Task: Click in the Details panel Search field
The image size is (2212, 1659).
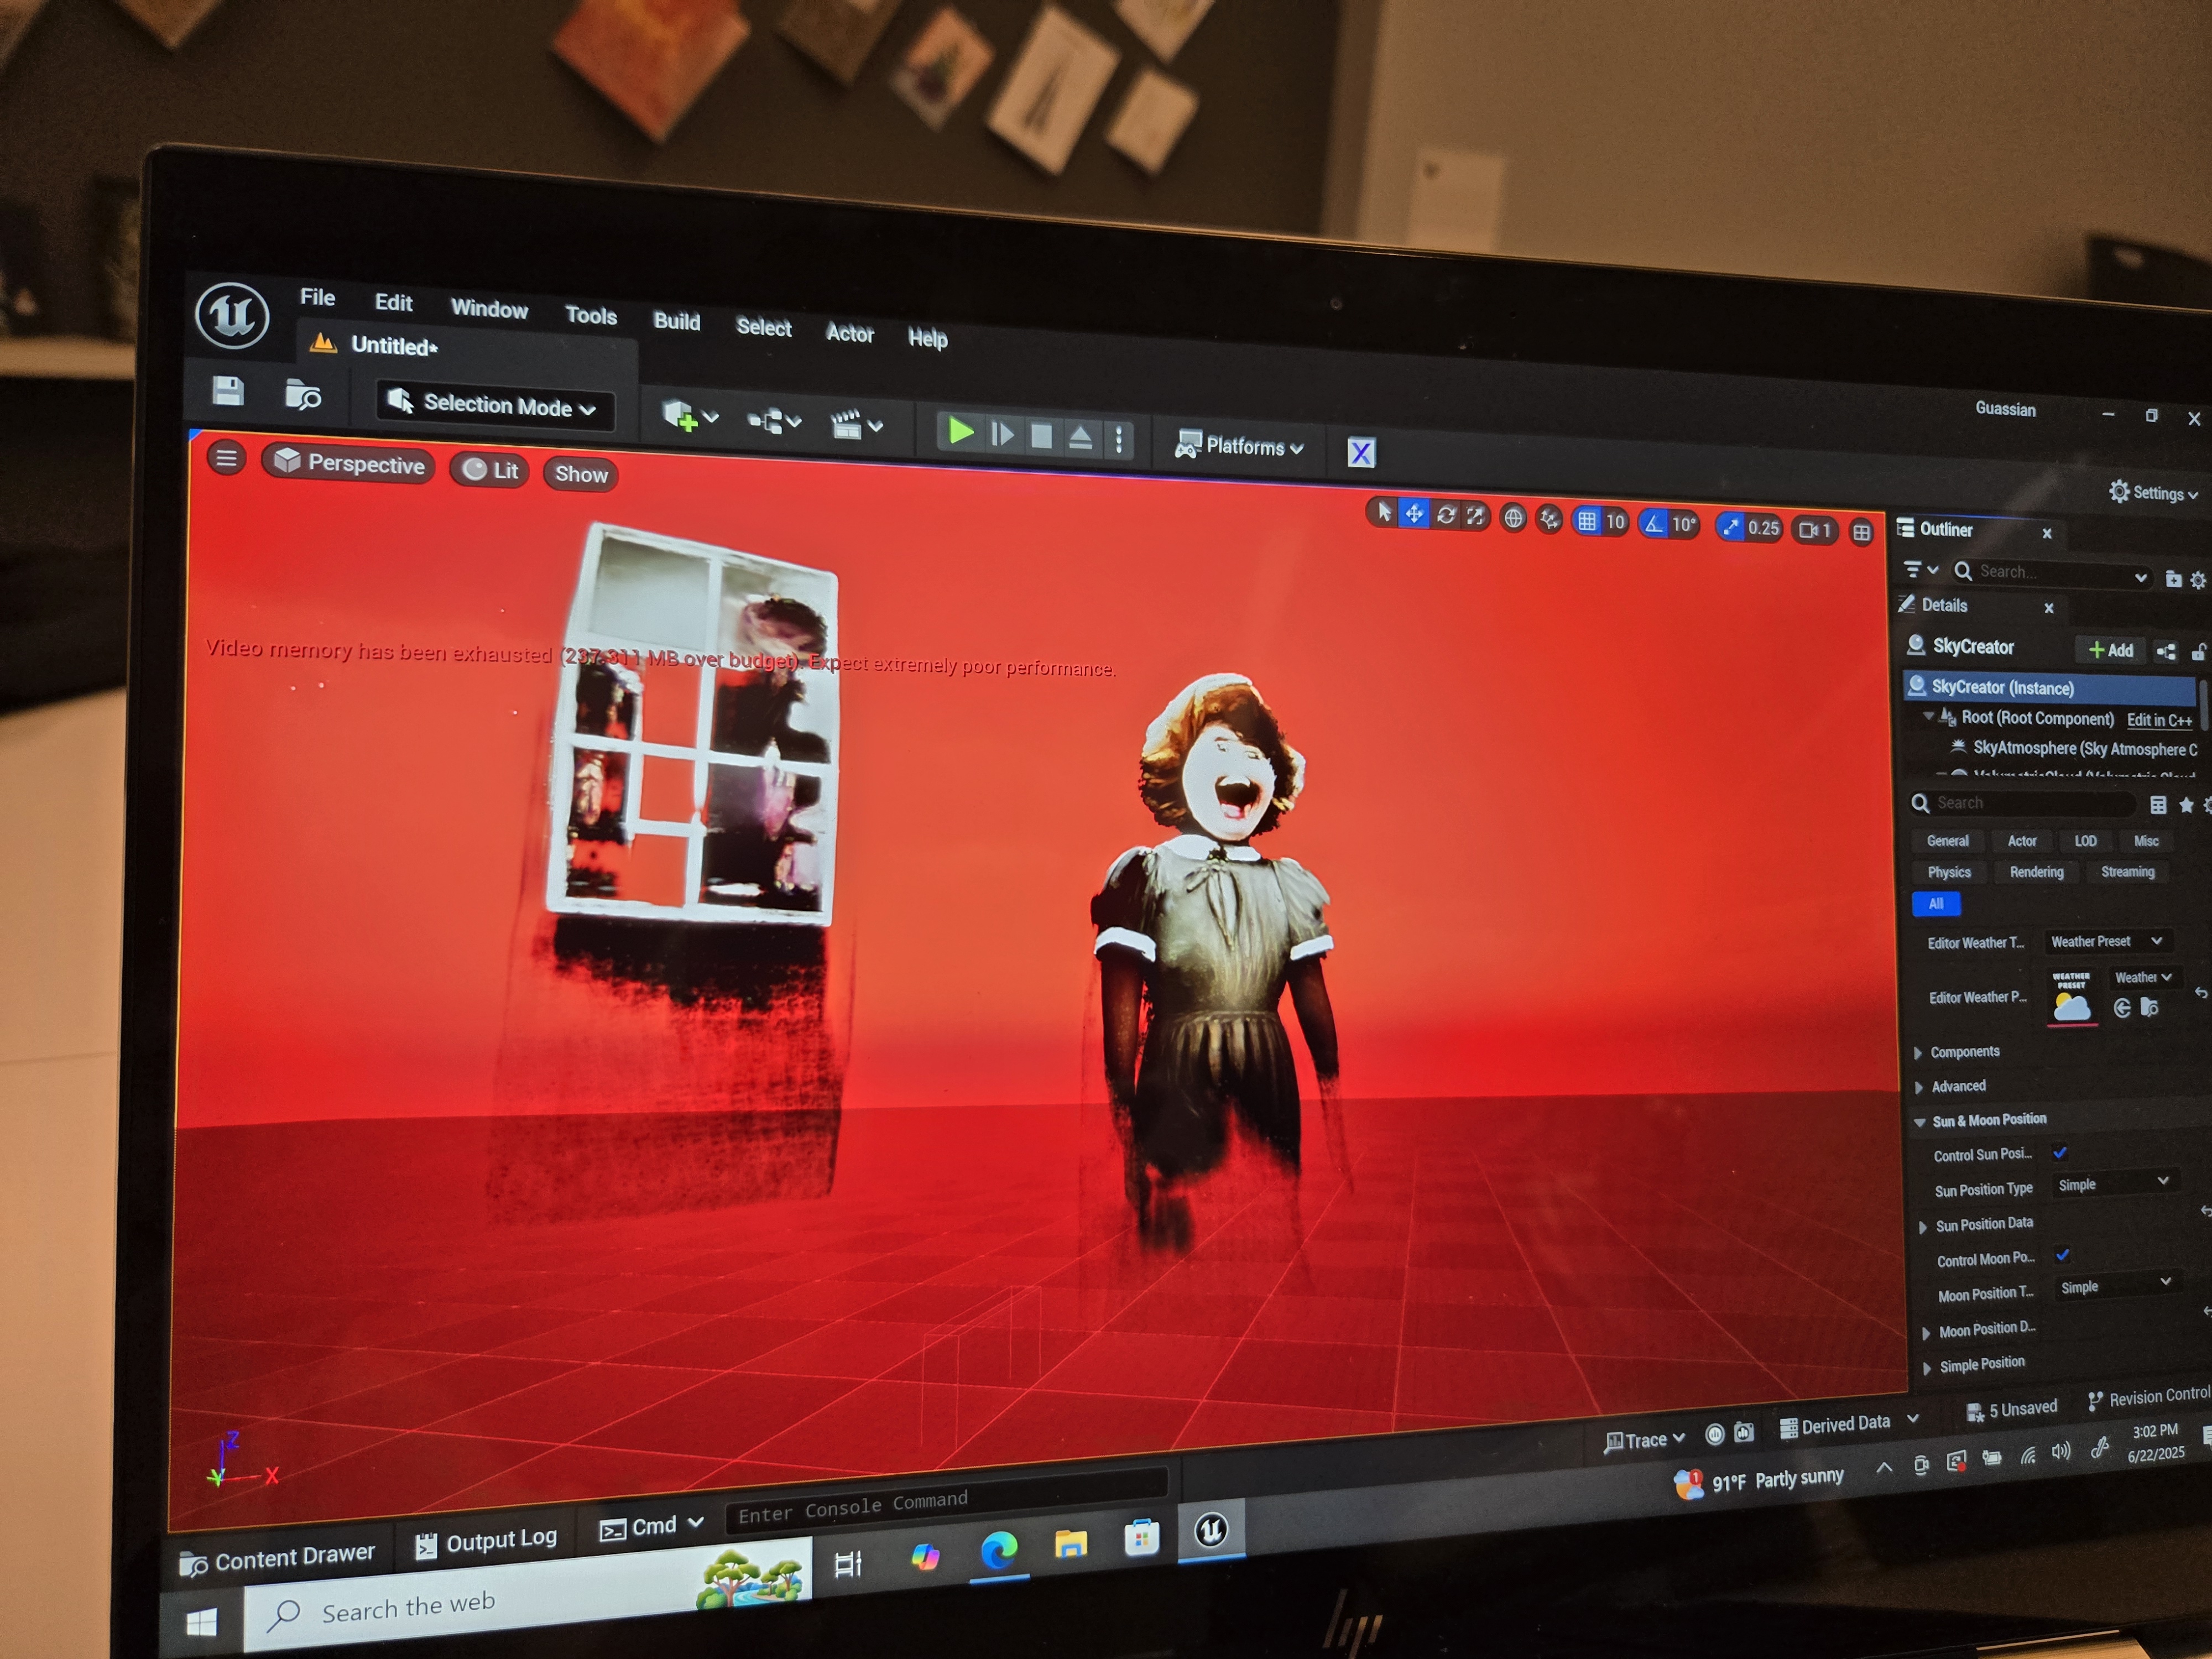Action: [x=2023, y=803]
